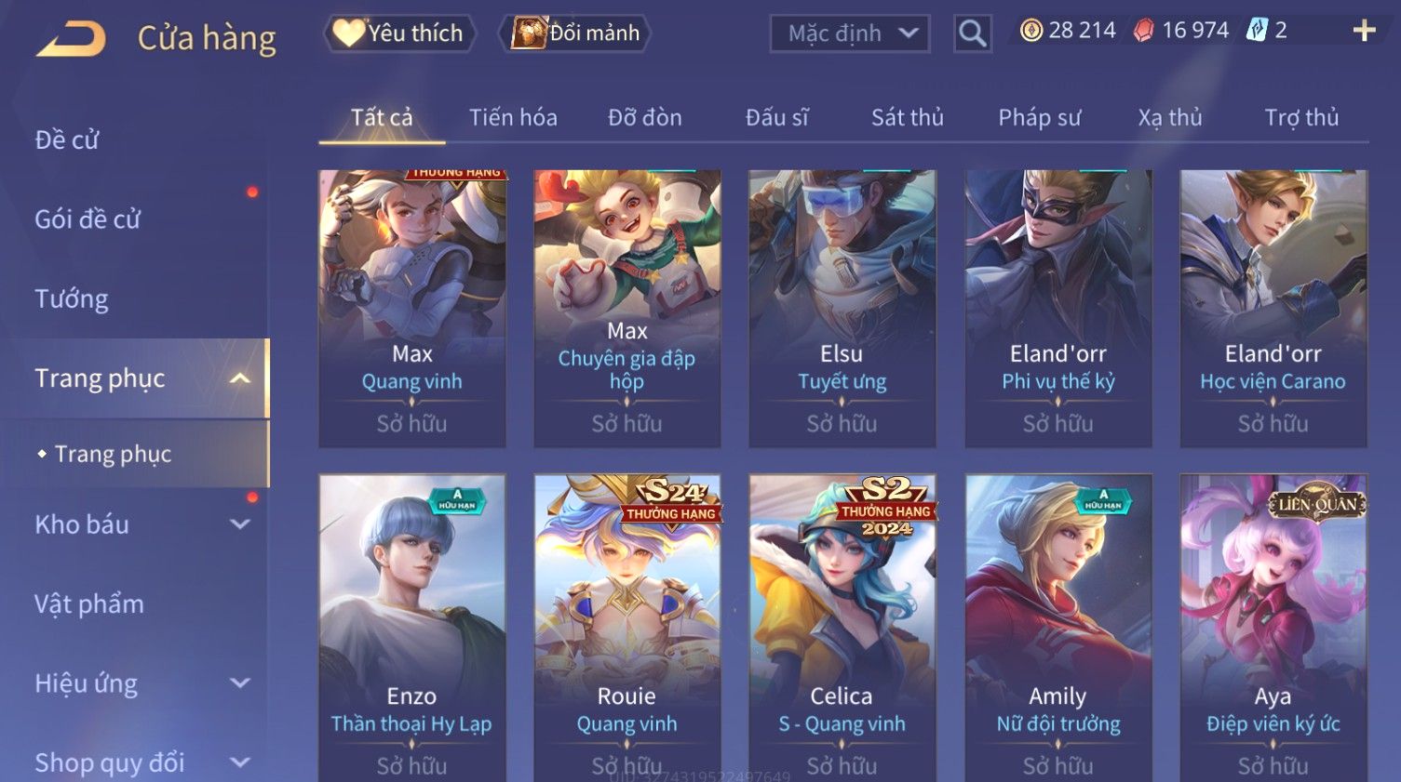Open the search magnifier icon
Viewport: 1401px width, 782px height.
pos(973,33)
